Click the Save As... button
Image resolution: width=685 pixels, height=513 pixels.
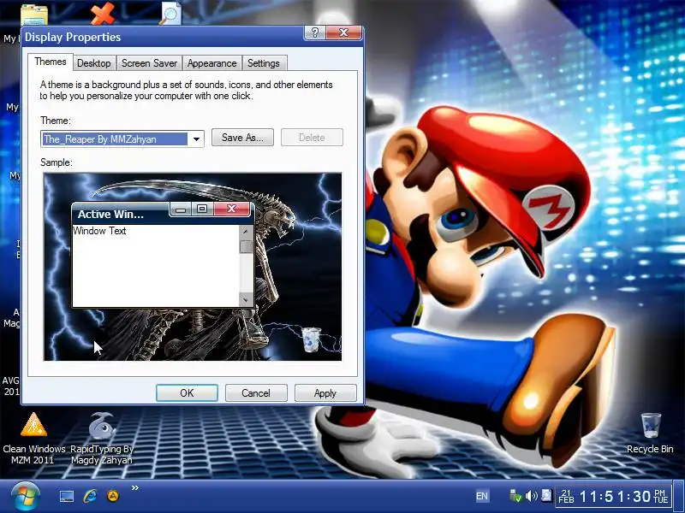(242, 138)
